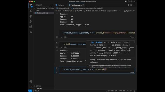Open the Search view icon
The height and width of the screenshot is (92, 165).
(31, 11)
